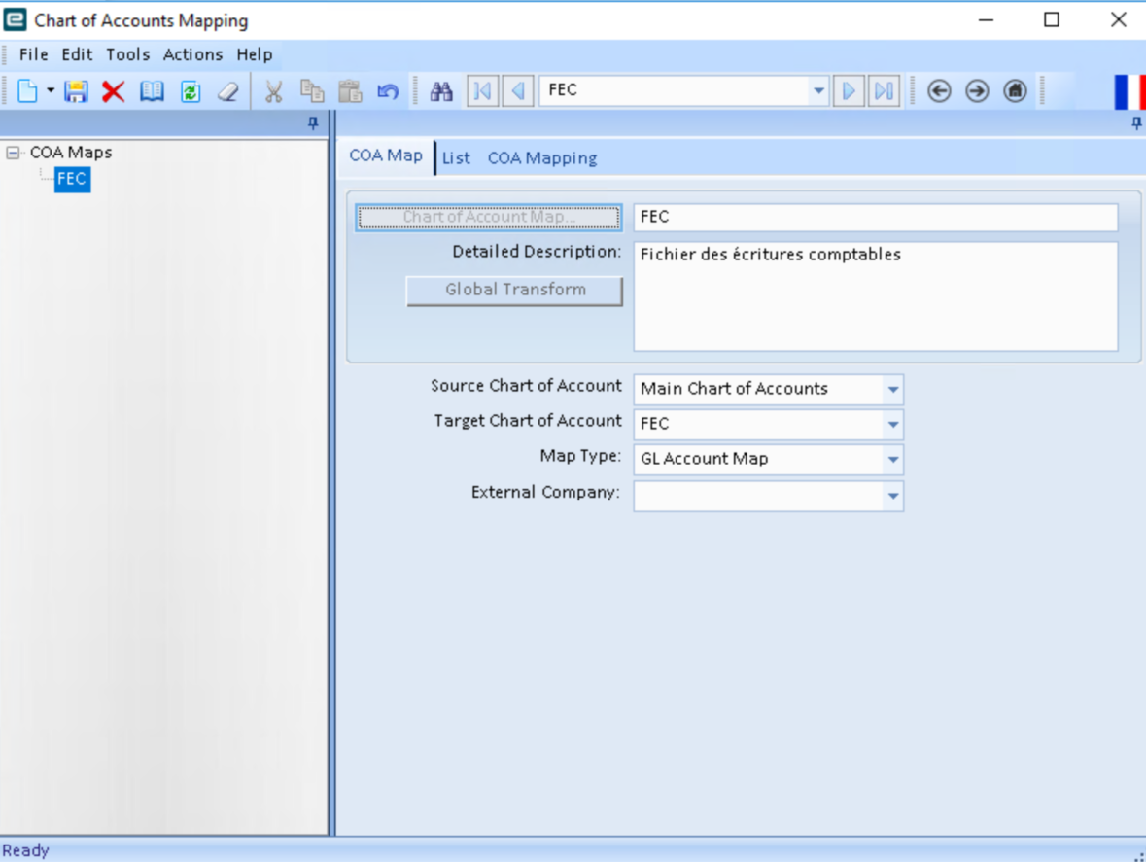Collapse the COA Maps tree node
This screenshot has width=1146, height=862.
pos(13,153)
